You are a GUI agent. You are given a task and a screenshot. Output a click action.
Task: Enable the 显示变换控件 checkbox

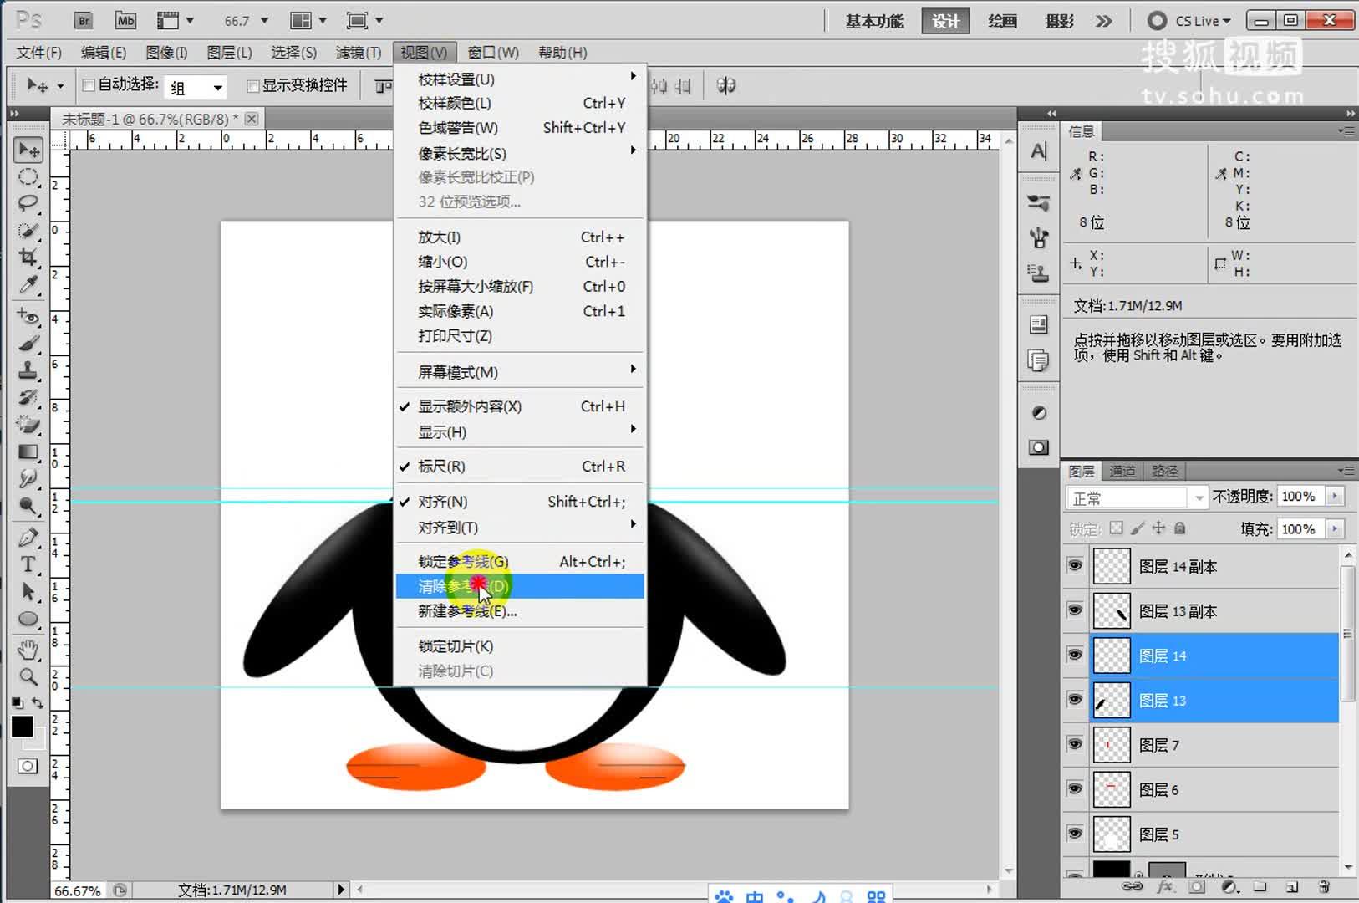coord(253,85)
